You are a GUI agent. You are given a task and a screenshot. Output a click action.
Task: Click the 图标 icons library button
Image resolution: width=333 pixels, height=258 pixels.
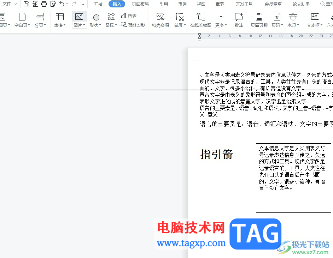[x=111, y=17]
